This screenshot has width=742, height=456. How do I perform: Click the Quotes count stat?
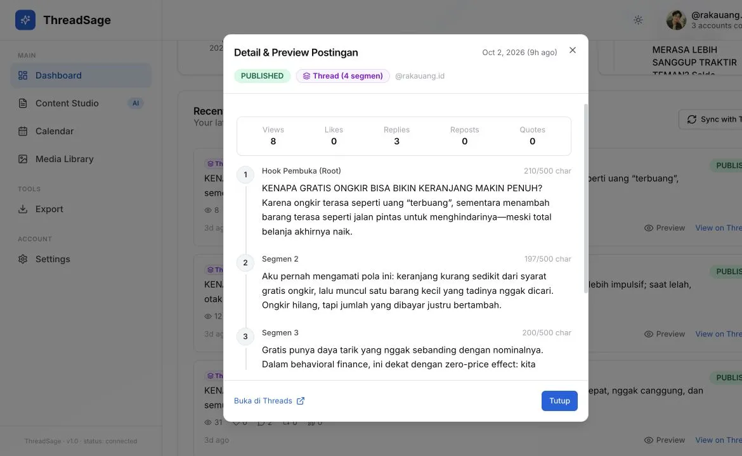click(x=532, y=136)
